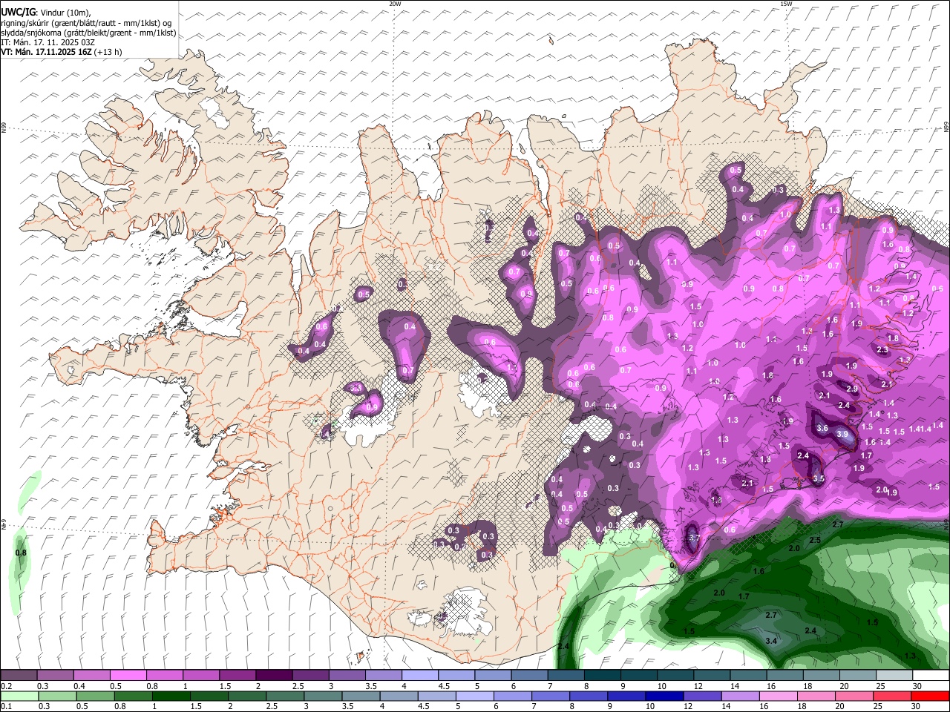Pick the darkest purple snow swatch between 2 and 2.5
The height and width of the screenshot is (712, 950).
coord(274,676)
